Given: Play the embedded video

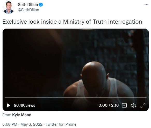Looking at the screenshot, I should coord(8,105).
